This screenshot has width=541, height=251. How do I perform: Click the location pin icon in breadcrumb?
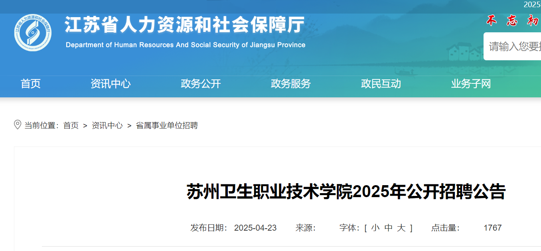point(18,125)
